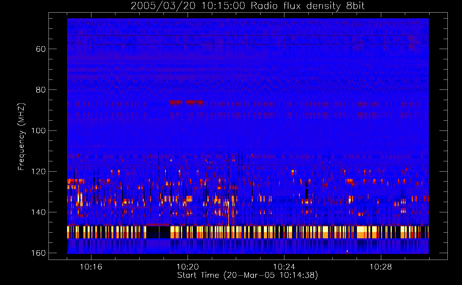Click the 160 MHz frequency label
The image size is (462, 285).
coord(38,253)
